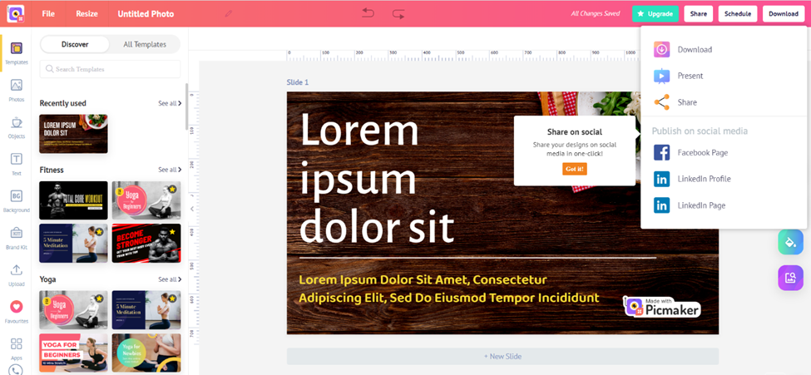Switch to the Discover tab
The image size is (811, 375).
point(75,44)
